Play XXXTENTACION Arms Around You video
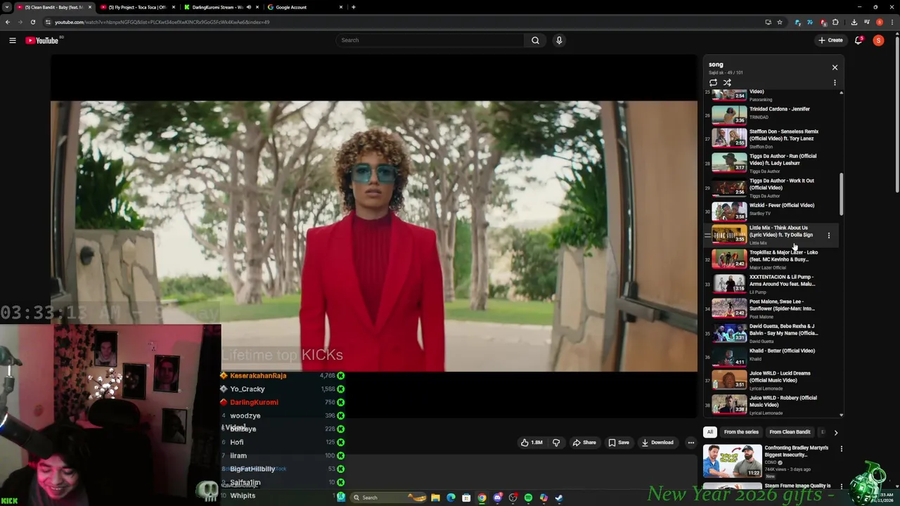This screenshot has width=900, height=506. point(772,284)
